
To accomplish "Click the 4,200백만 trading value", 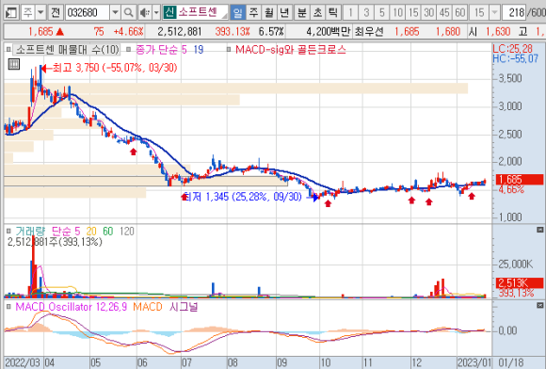I will pyautogui.click(x=328, y=32).
